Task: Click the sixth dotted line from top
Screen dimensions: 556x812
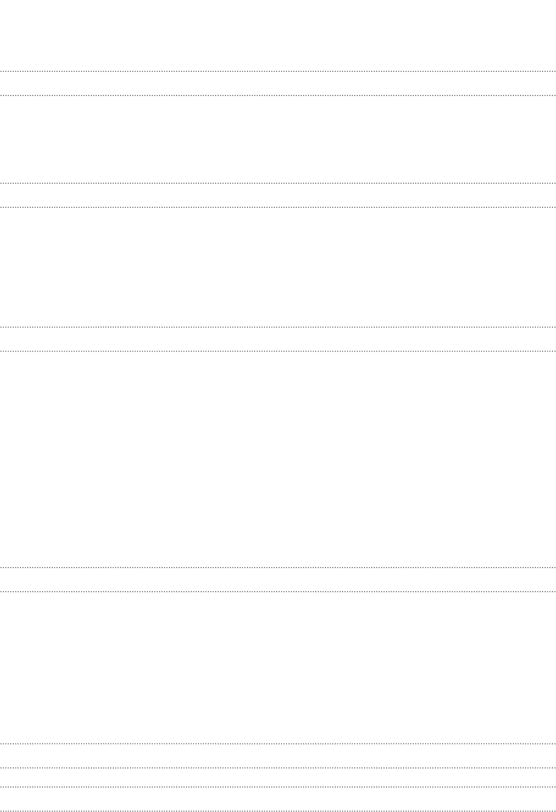Action: 278,351
